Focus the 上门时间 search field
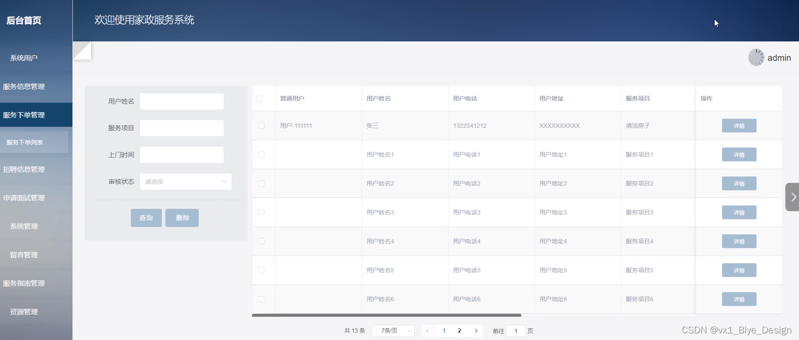The height and width of the screenshot is (340, 799). coord(182,155)
